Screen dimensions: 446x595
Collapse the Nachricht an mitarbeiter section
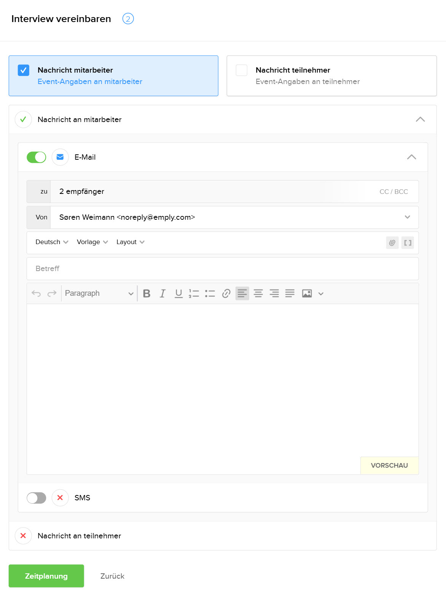pyautogui.click(x=420, y=119)
